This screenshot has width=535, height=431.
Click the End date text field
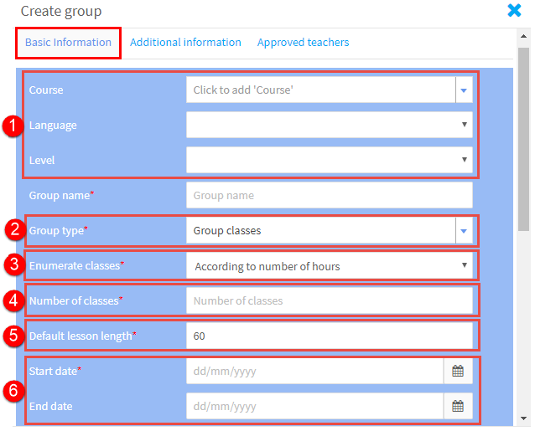314,406
